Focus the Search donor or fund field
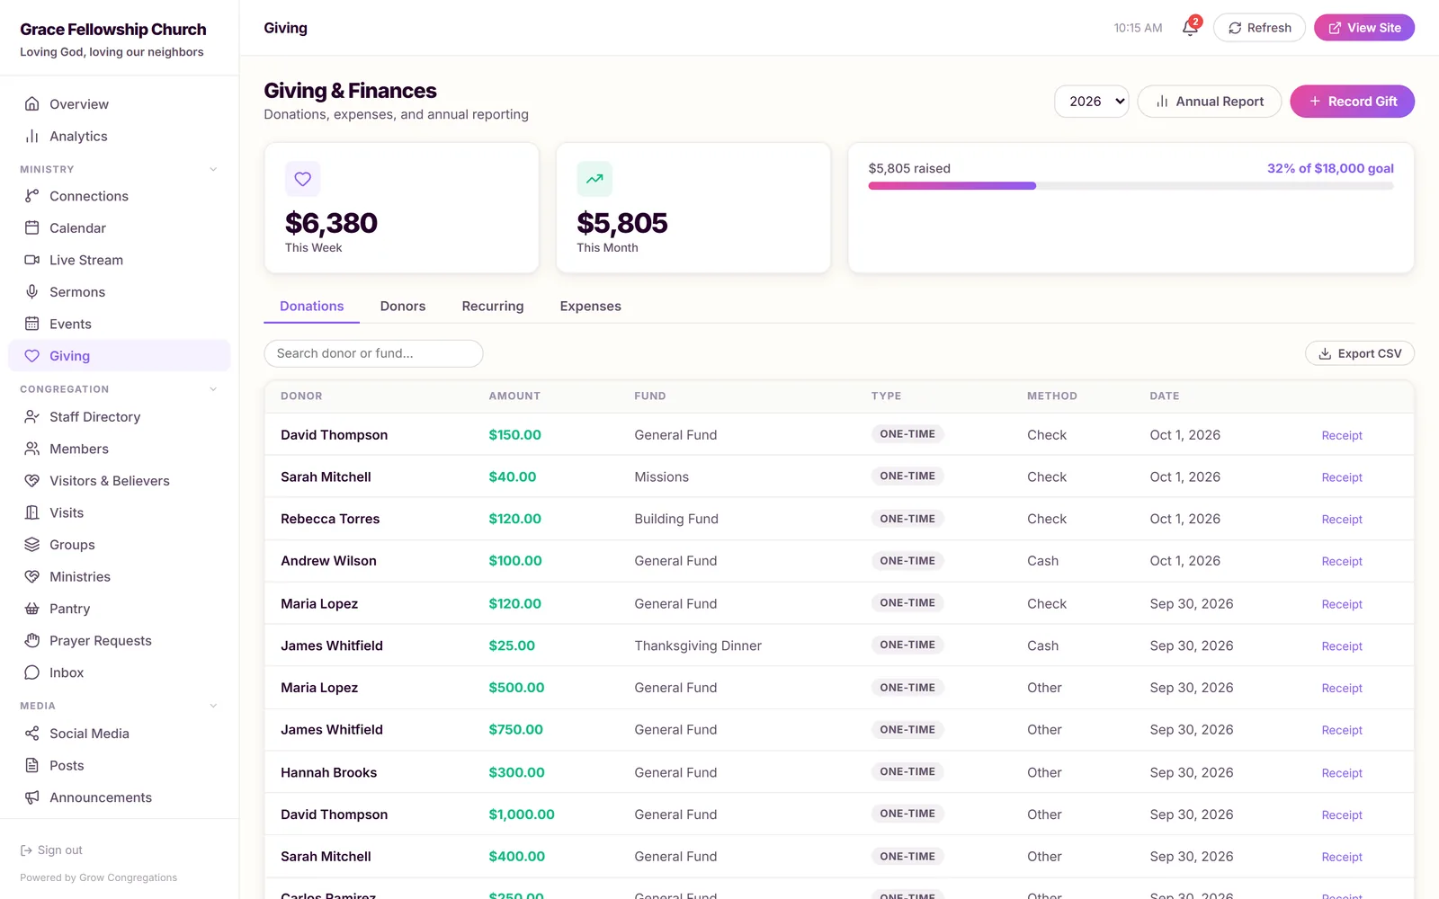Image resolution: width=1439 pixels, height=899 pixels. pos(373,353)
